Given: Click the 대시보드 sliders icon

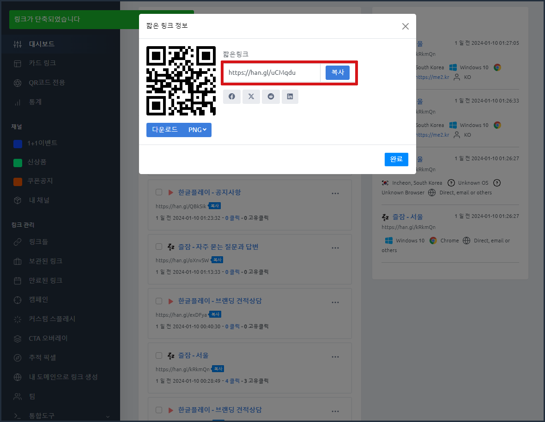Looking at the screenshot, I should (18, 44).
